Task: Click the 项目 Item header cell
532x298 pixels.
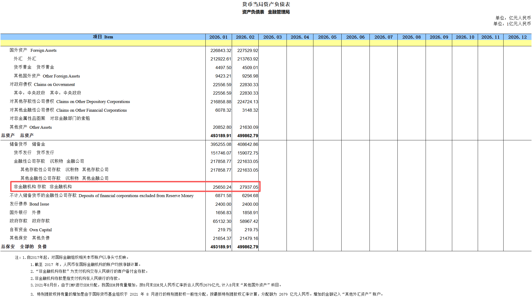Action: coord(103,37)
